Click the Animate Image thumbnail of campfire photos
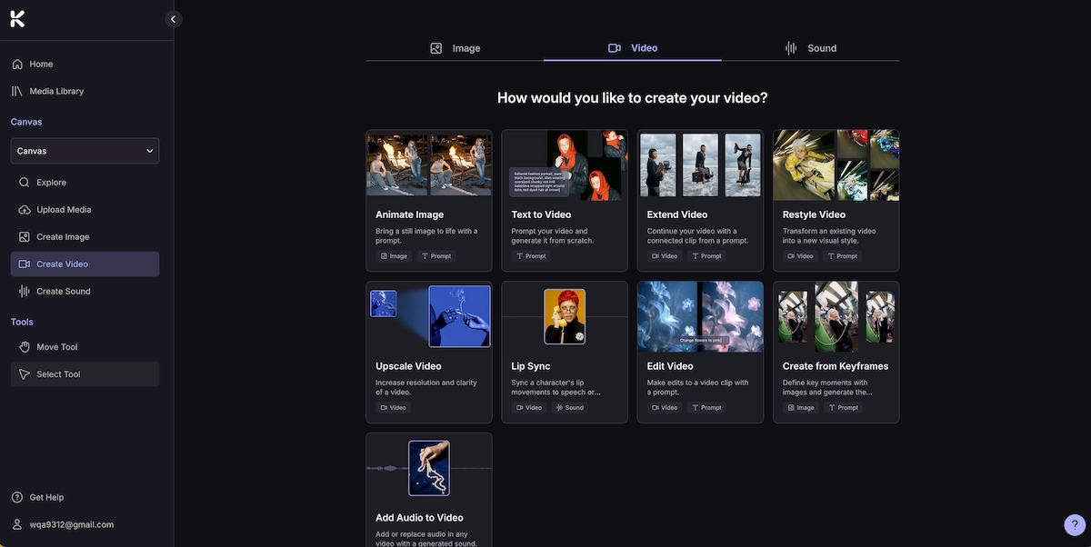Screen dimensions: 1091x547 coord(429,164)
